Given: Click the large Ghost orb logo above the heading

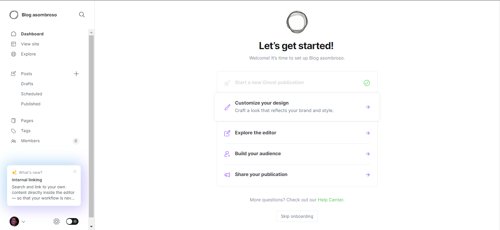Looking at the screenshot, I should point(297,22).
